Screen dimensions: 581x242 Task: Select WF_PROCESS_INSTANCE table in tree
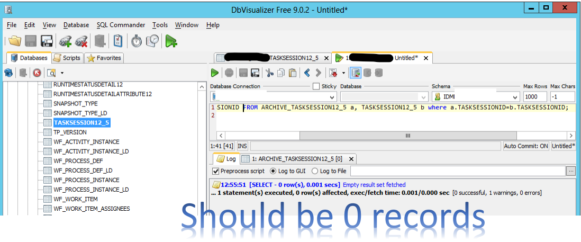pyautogui.click(x=86, y=180)
